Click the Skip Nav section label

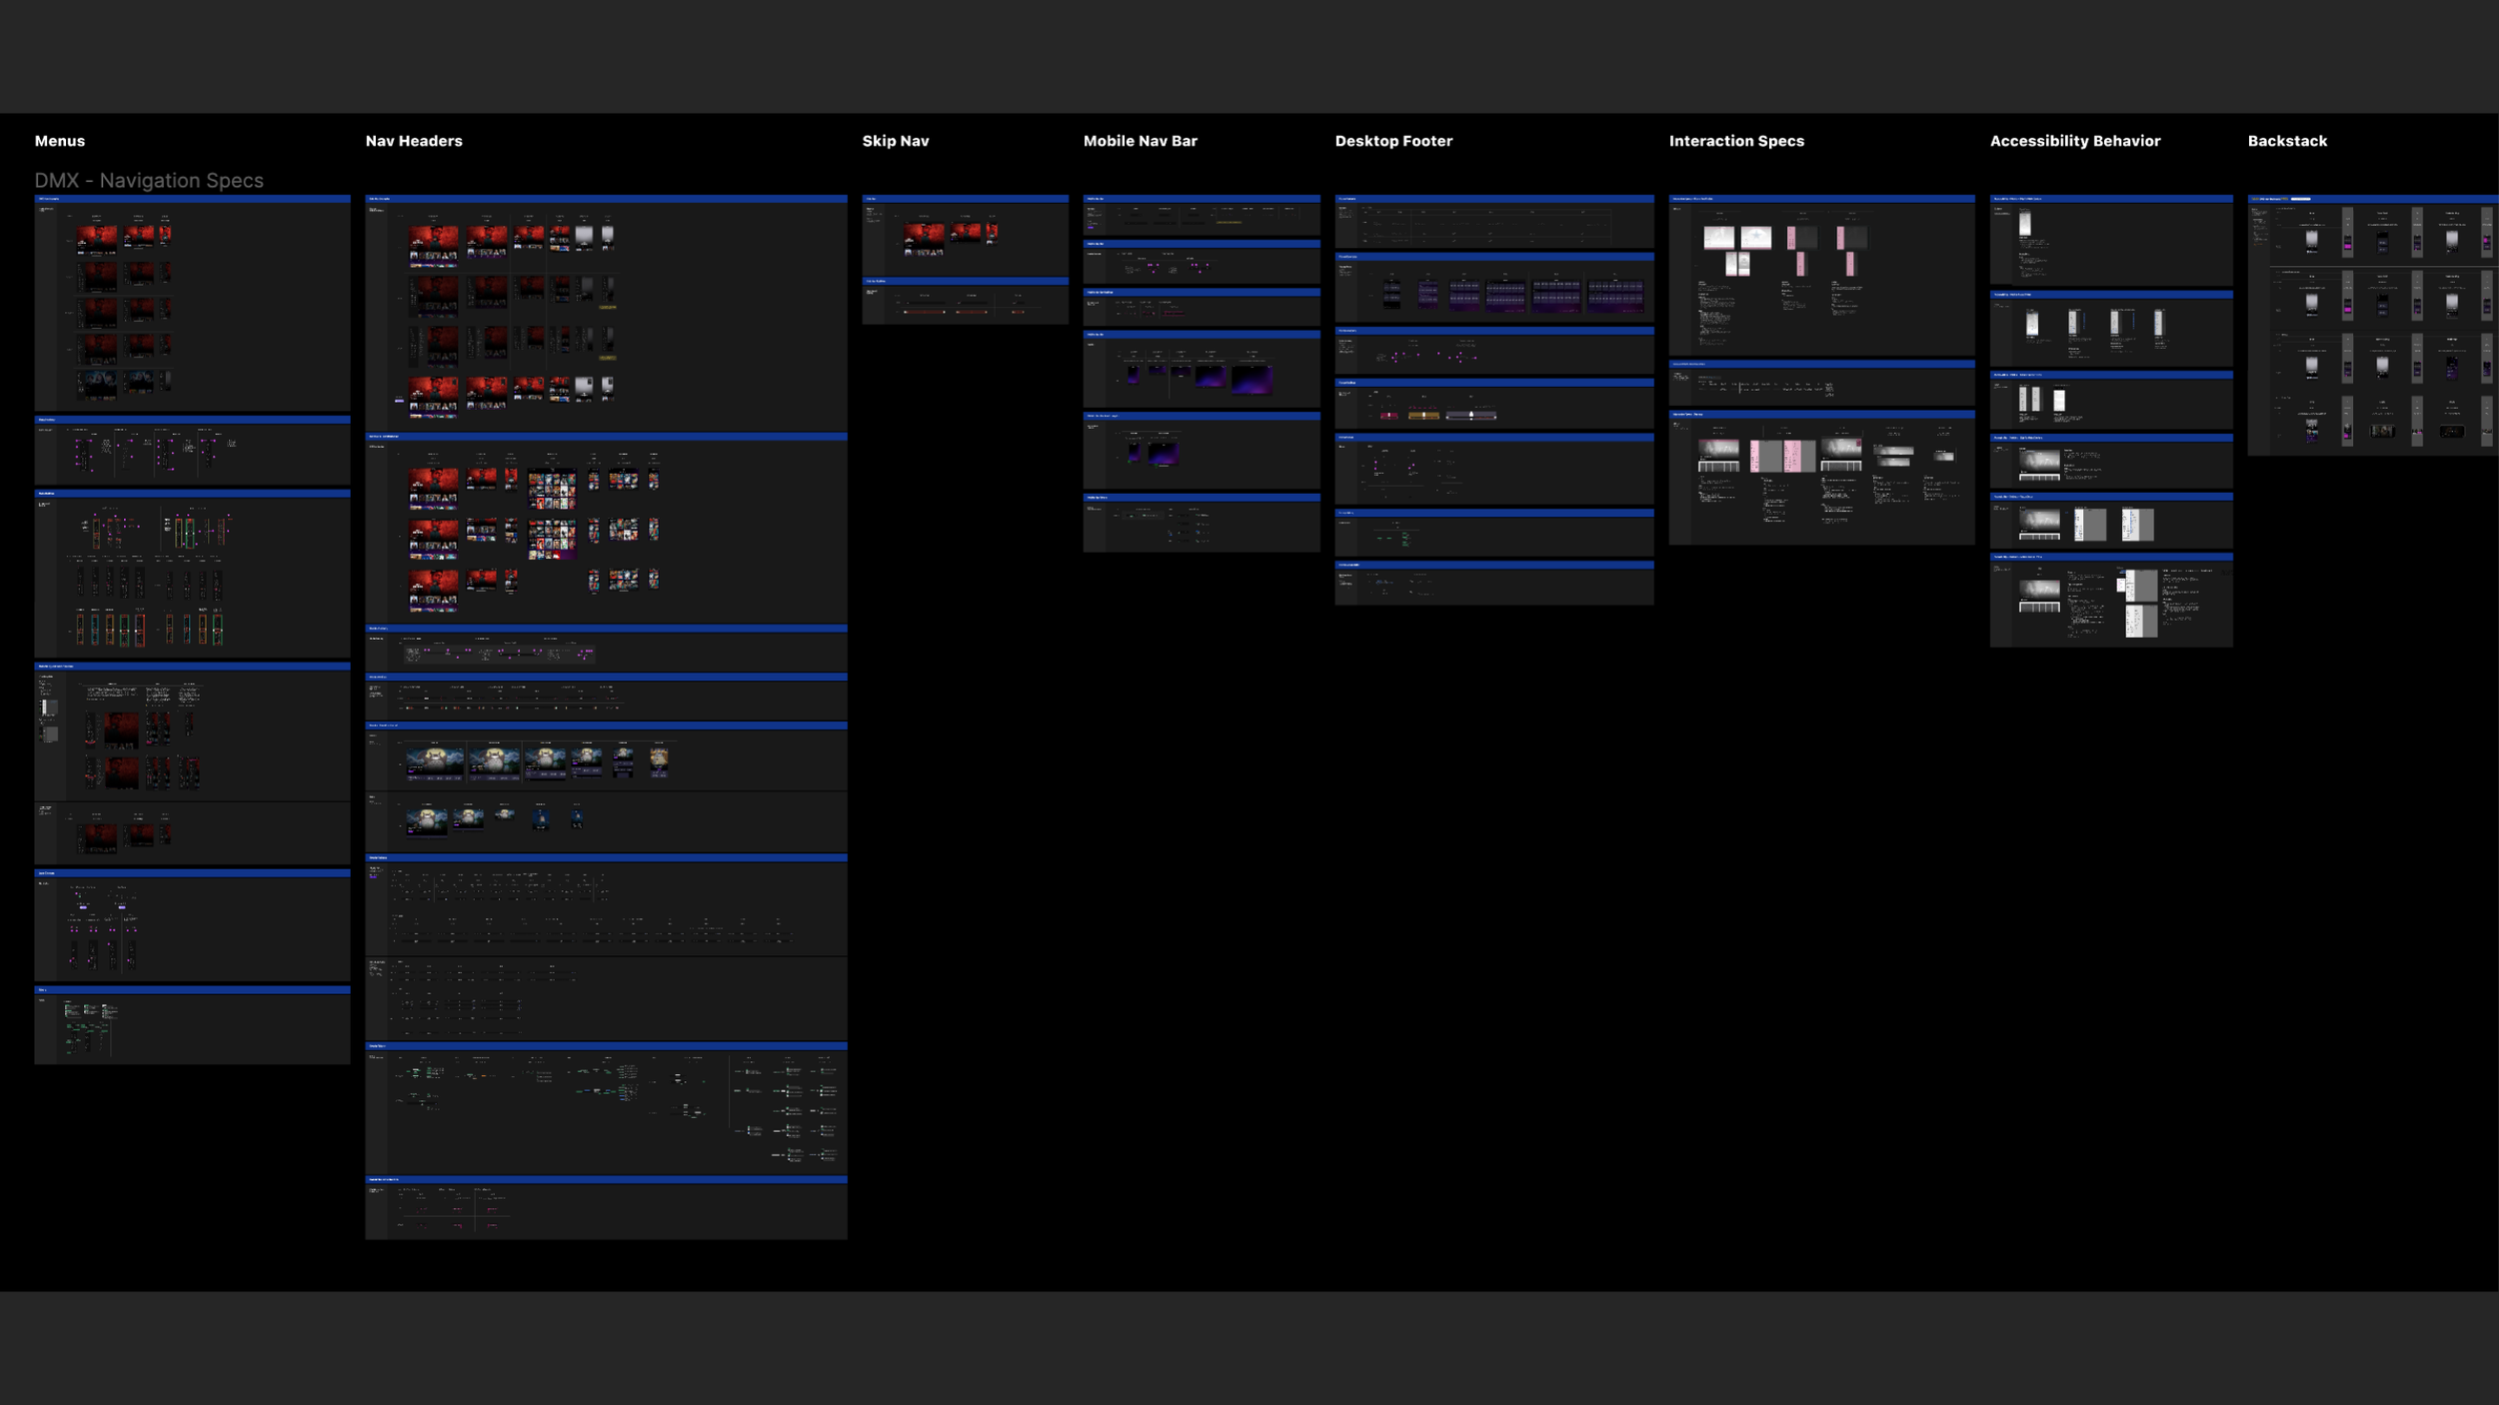click(895, 141)
